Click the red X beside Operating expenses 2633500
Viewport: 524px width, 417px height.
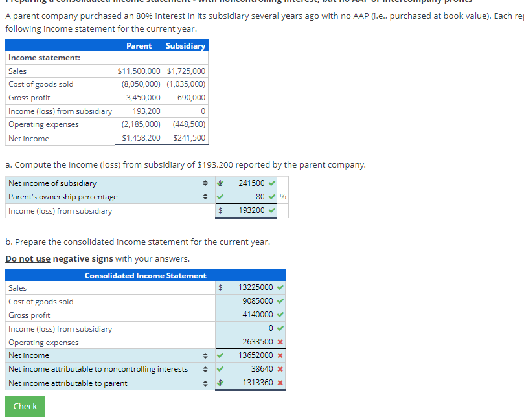point(280,342)
